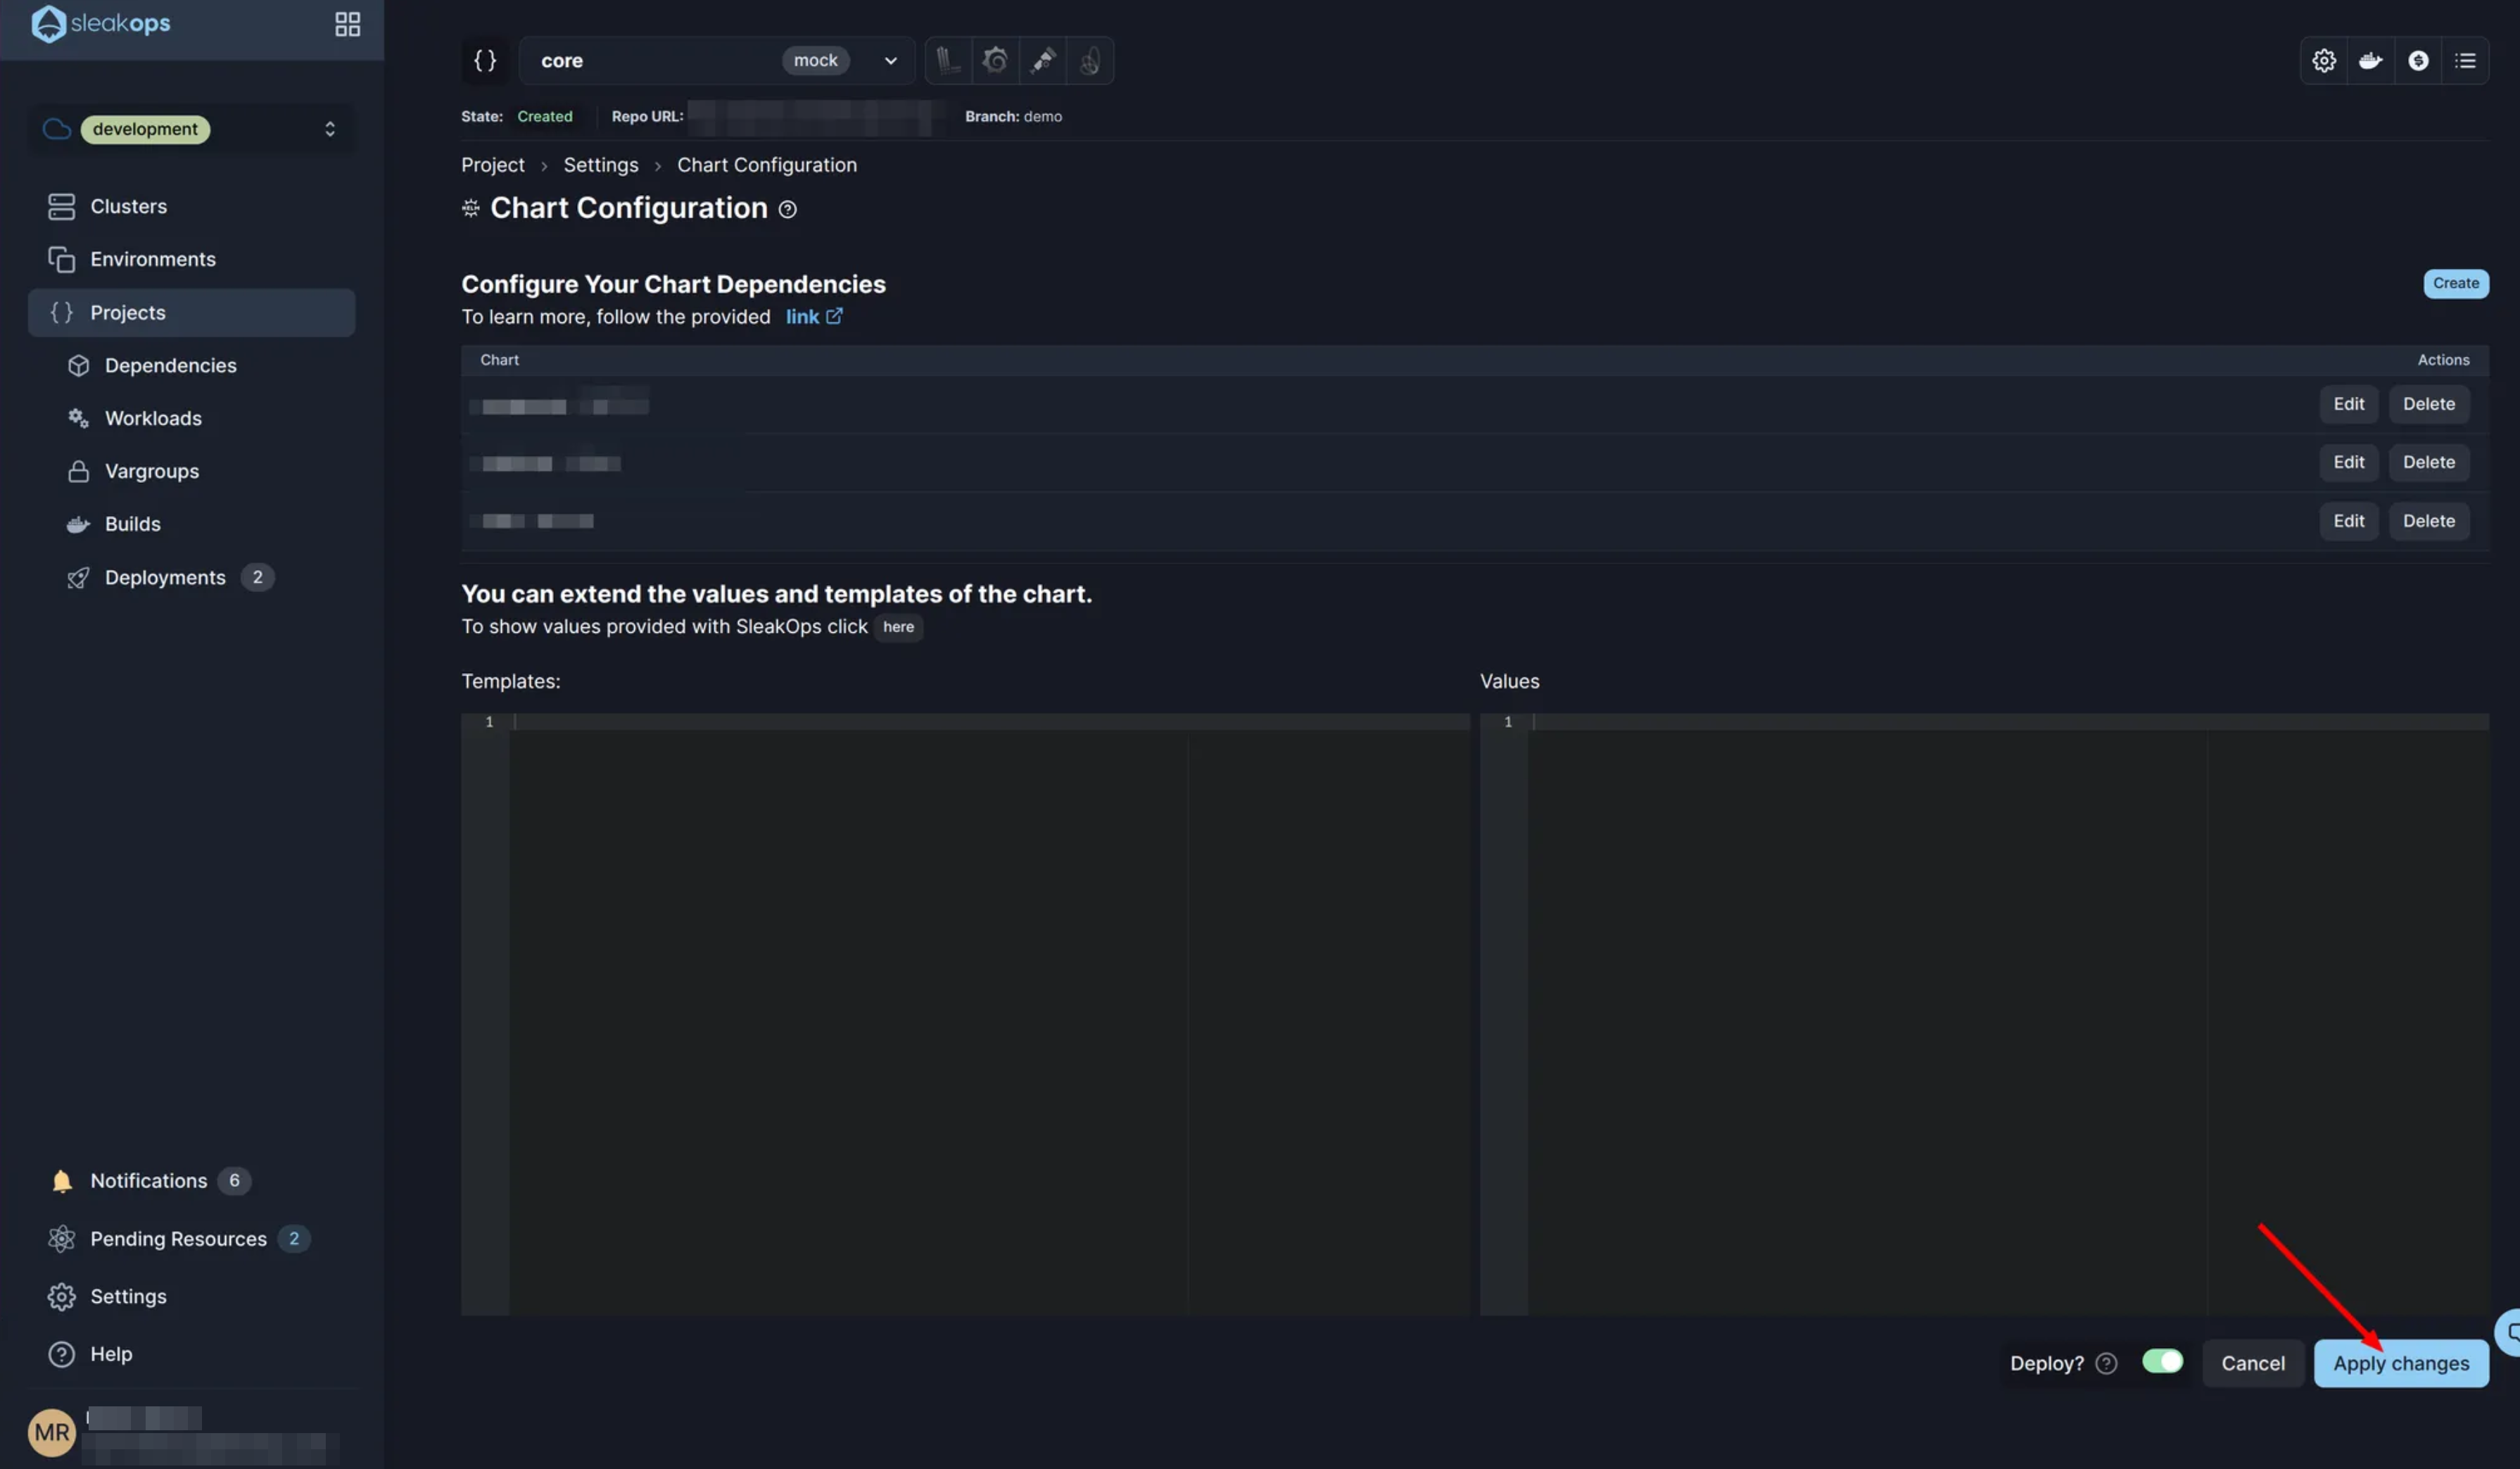The height and width of the screenshot is (1469, 2520).
Task: Open Clusters in the sidebar
Action: point(191,206)
